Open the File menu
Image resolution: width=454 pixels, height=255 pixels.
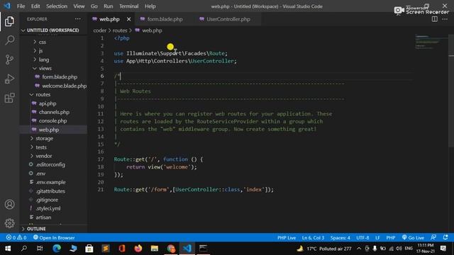[21, 6]
